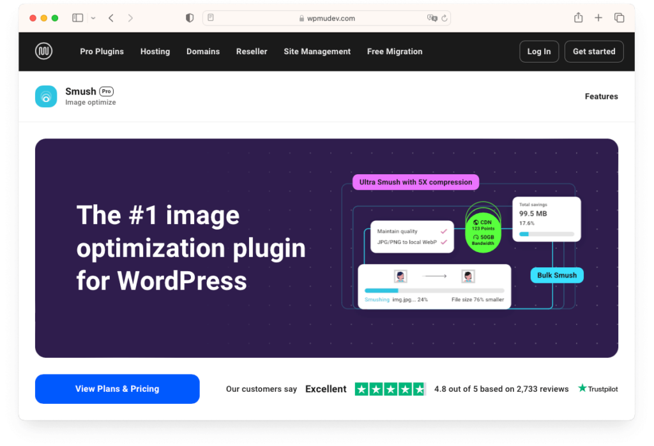Click the green Trustpilot rating stars
Screen dimensions: 654x446
point(390,389)
